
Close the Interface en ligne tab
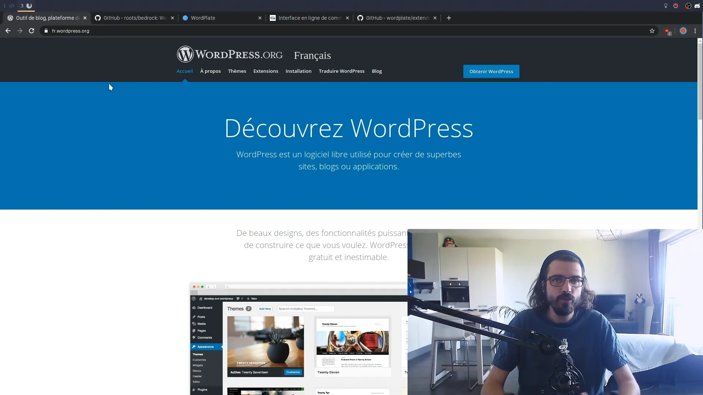click(x=347, y=18)
